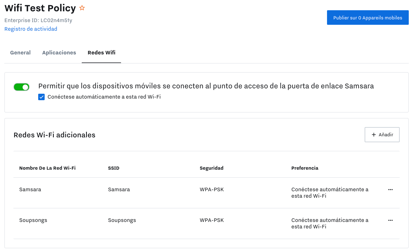Click WPA-PSK security value for Soupsongs

pyautogui.click(x=211, y=220)
